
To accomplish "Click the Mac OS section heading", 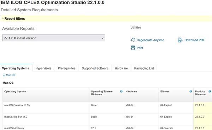I will pyautogui.click(x=8, y=83).
